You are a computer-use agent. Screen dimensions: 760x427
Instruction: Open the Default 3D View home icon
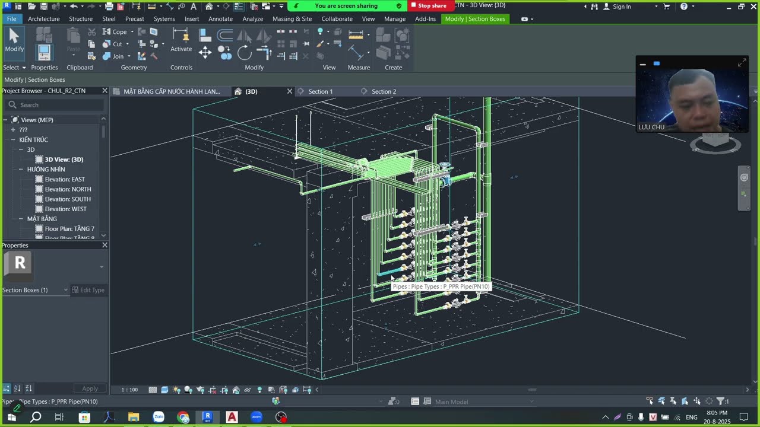[209, 6]
